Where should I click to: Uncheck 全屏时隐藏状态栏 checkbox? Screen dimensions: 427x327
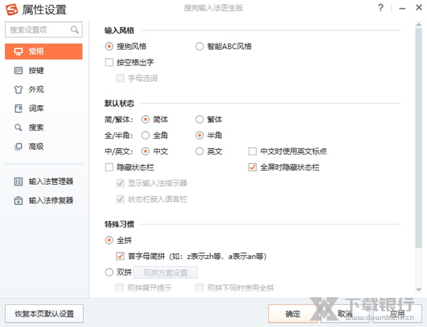[x=252, y=168]
